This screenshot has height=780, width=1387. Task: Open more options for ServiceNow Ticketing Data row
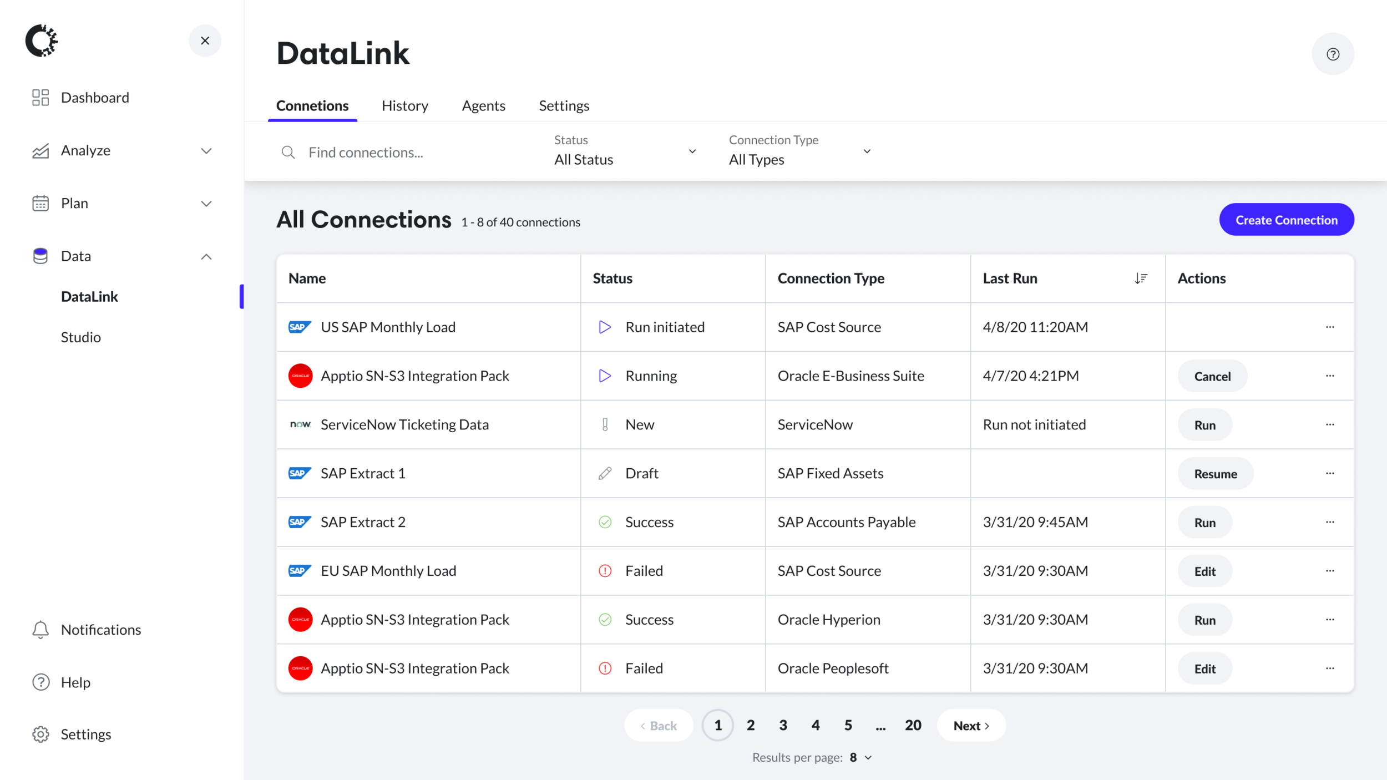(1329, 424)
